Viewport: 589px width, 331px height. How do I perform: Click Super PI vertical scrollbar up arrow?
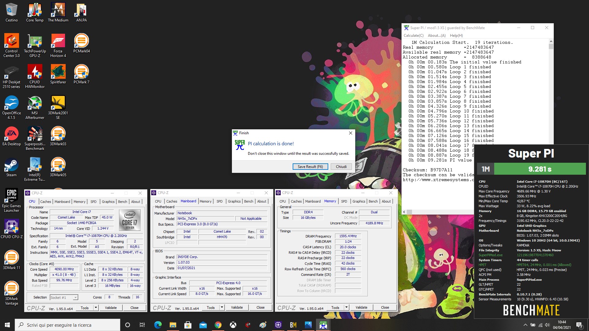pyautogui.click(x=551, y=41)
